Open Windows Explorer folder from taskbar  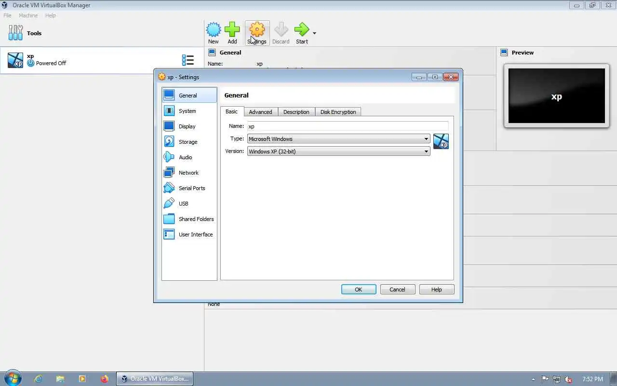coord(60,379)
